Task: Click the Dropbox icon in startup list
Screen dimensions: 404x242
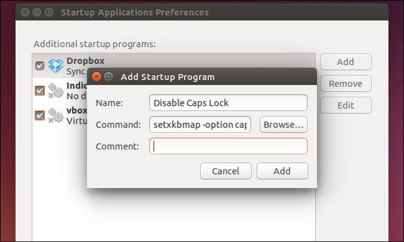Action: tap(56, 66)
